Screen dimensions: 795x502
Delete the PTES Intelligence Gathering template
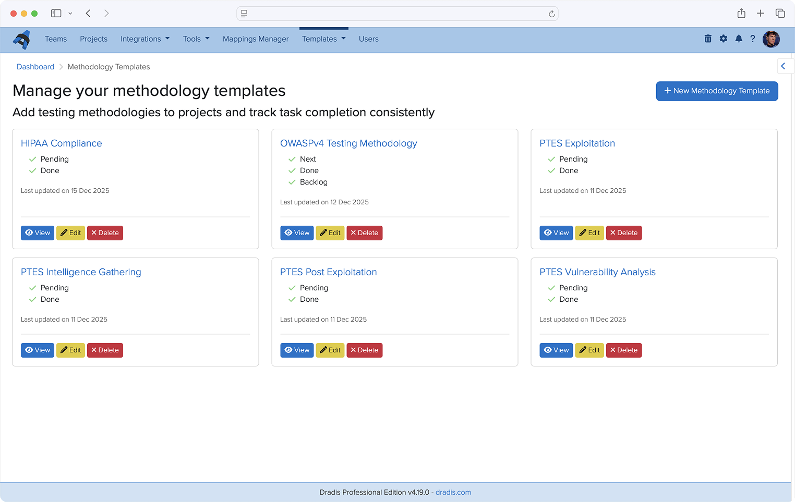(105, 350)
